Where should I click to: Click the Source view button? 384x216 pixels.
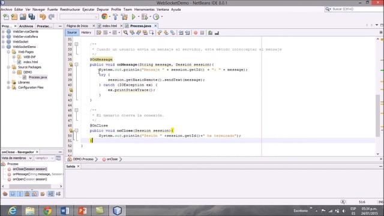72,32
